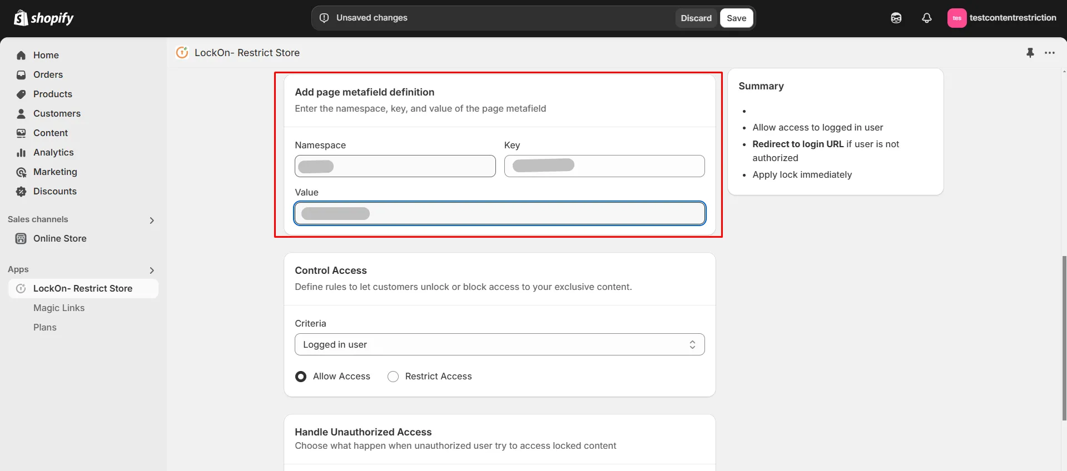Select the Restrict Access radio button
The image size is (1067, 471).
click(393, 377)
